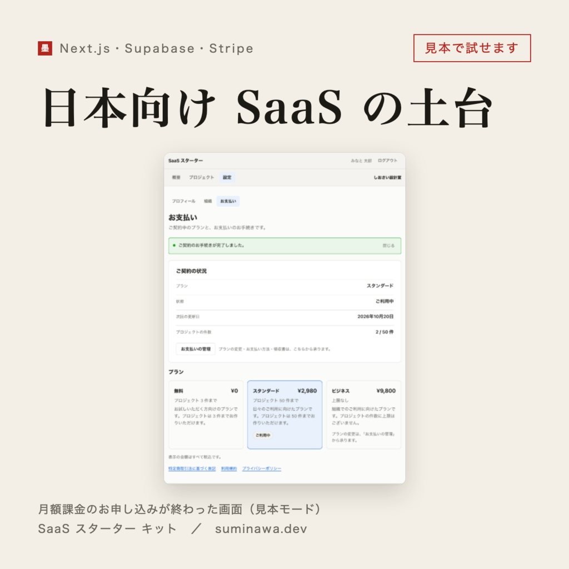The height and width of the screenshot is (569, 569).
Task: Select the 設定 tab
Action: click(x=227, y=177)
